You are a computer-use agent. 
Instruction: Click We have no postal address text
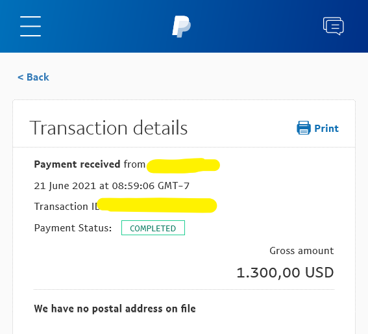tap(115, 309)
